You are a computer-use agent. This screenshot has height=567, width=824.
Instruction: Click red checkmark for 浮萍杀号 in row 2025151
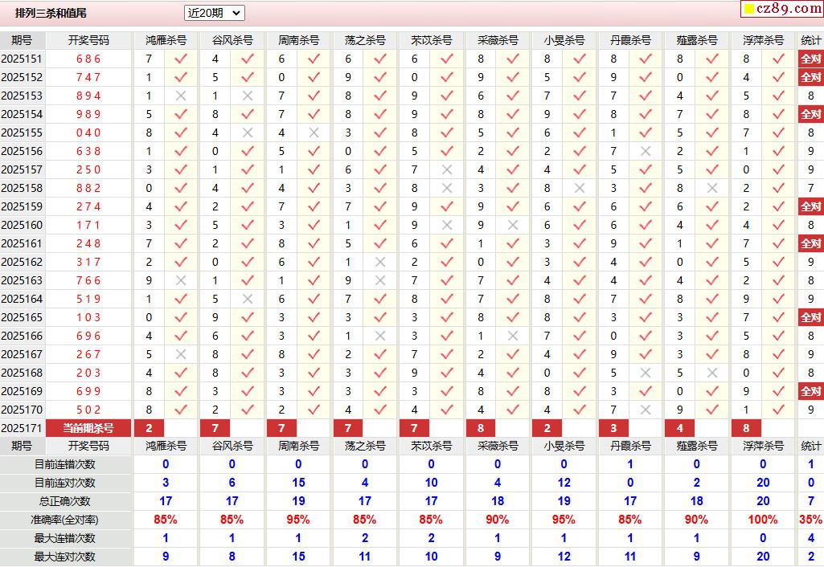(779, 59)
